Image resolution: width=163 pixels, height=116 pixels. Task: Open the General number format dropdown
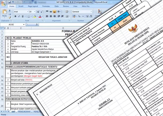click(x=91, y=12)
